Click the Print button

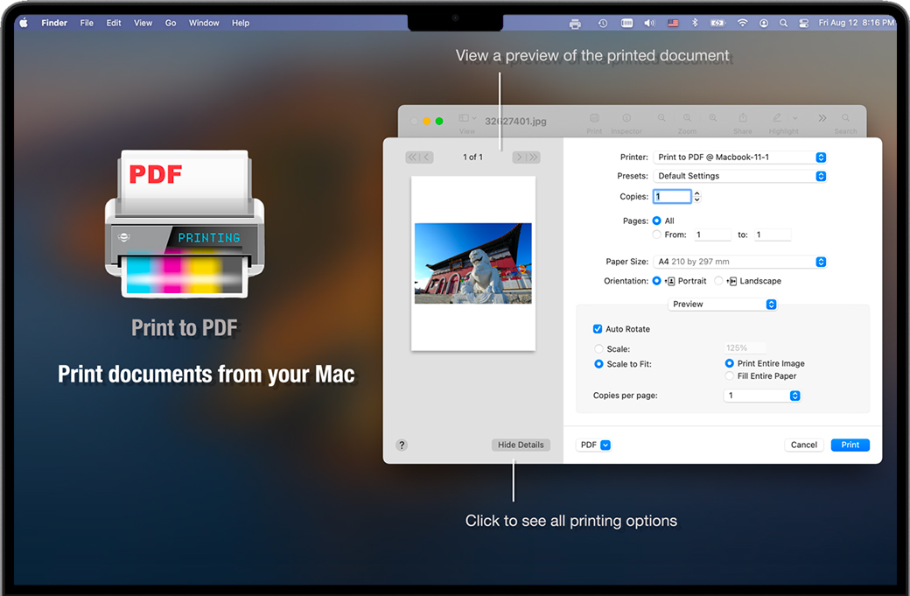850,445
